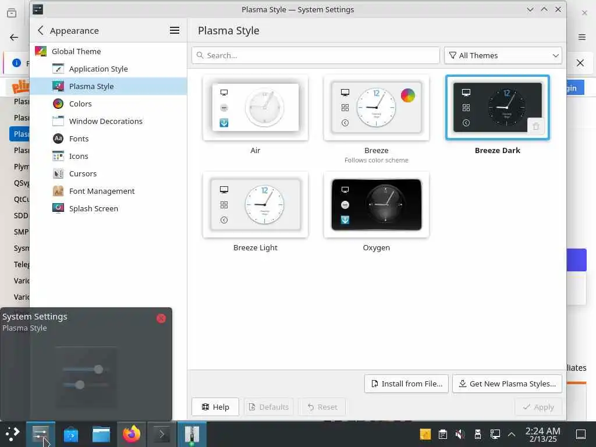The height and width of the screenshot is (447, 596).
Task: Click the Colors wheel icon
Action: pos(58,104)
